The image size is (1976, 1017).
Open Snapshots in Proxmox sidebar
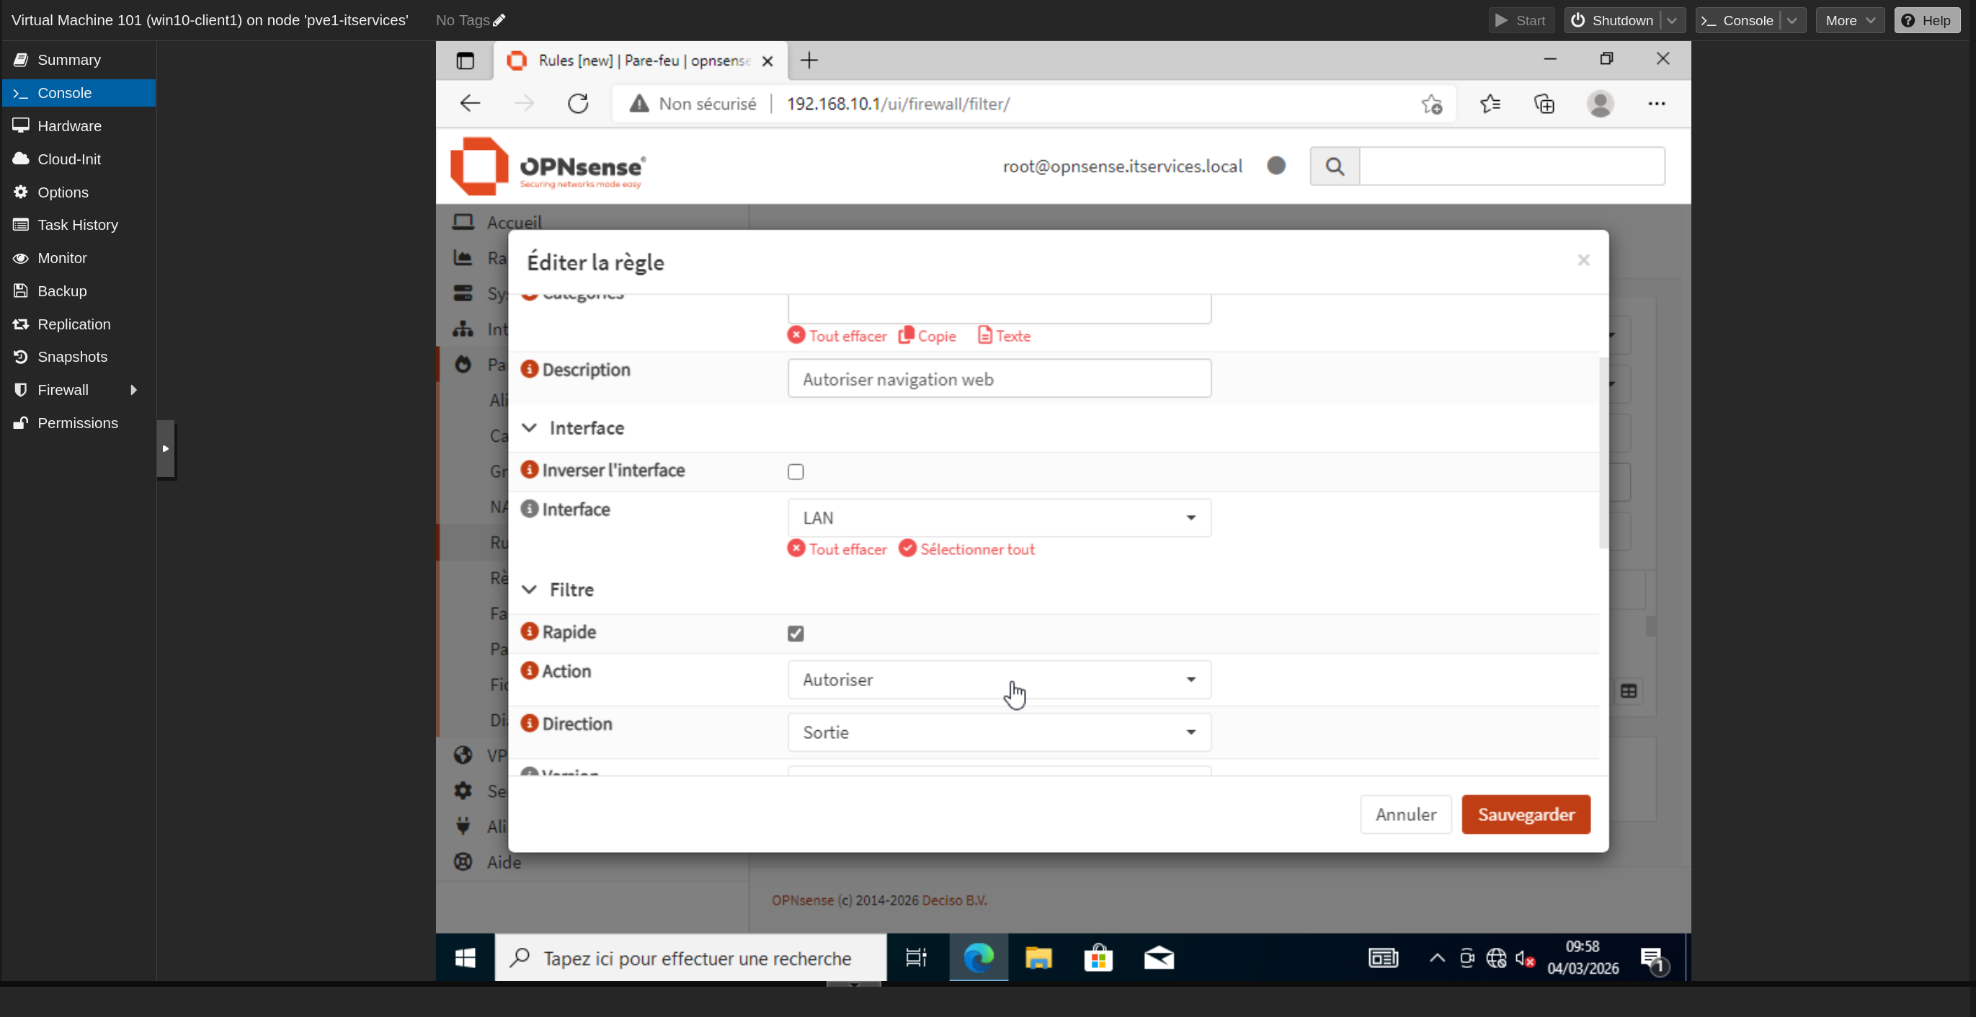72,357
